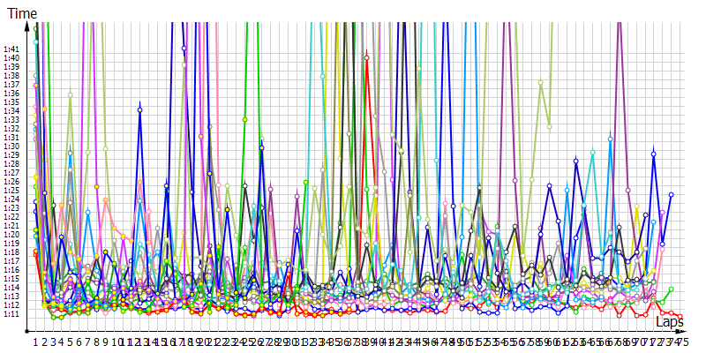Viewport: 706px width, 353px height.
Task: Select the 1:11 label on the time axis
Action: click(x=11, y=314)
